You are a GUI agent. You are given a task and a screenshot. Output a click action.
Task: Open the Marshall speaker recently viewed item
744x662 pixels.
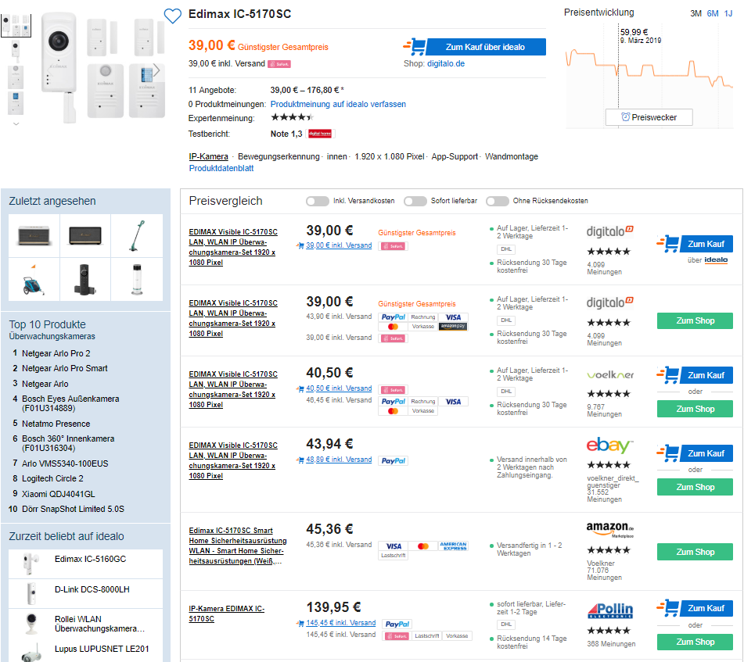pyautogui.click(x=34, y=235)
